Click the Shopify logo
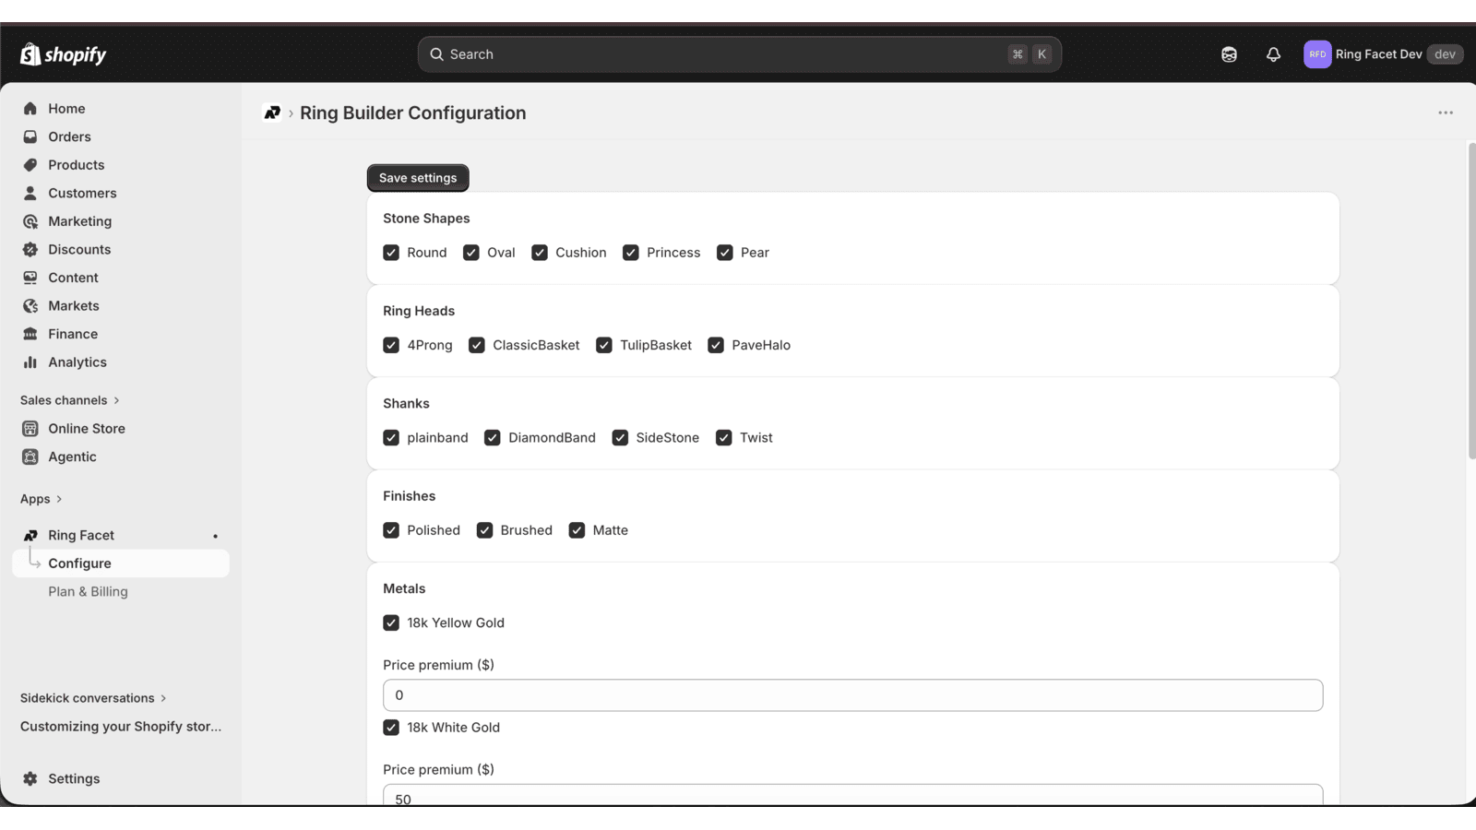 [64, 54]
